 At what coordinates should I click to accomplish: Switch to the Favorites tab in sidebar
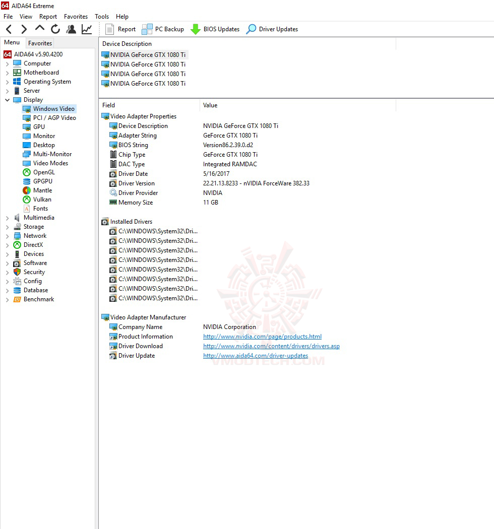[x=40, y=43]
